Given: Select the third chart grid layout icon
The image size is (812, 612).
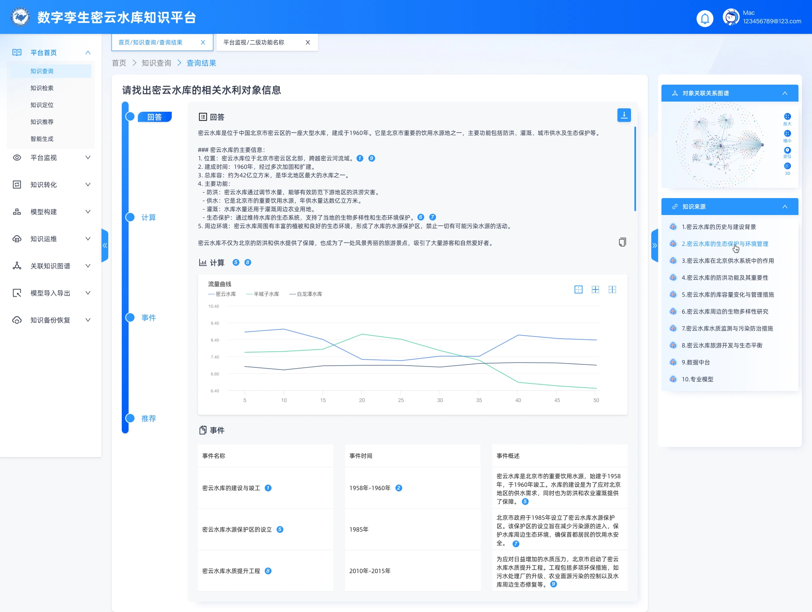Looking at the screenshot, I should (612, 289).
